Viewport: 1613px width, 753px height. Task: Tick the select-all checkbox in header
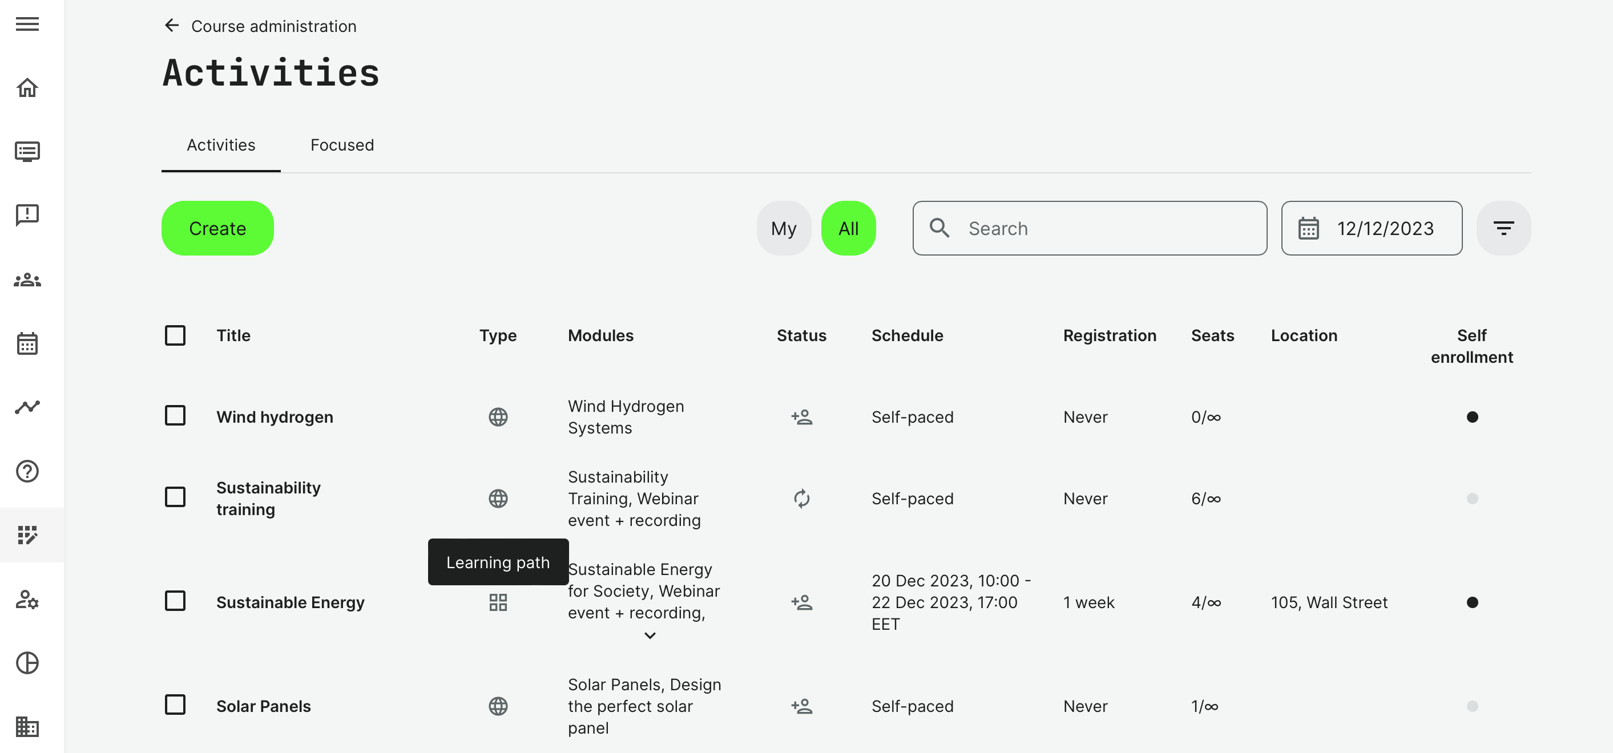[175, 335]
